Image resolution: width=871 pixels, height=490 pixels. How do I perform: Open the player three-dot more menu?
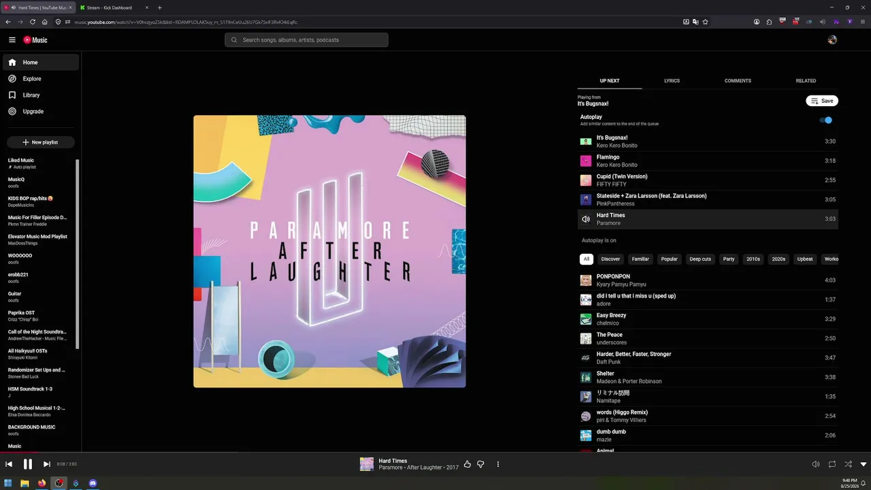(497, 464)
